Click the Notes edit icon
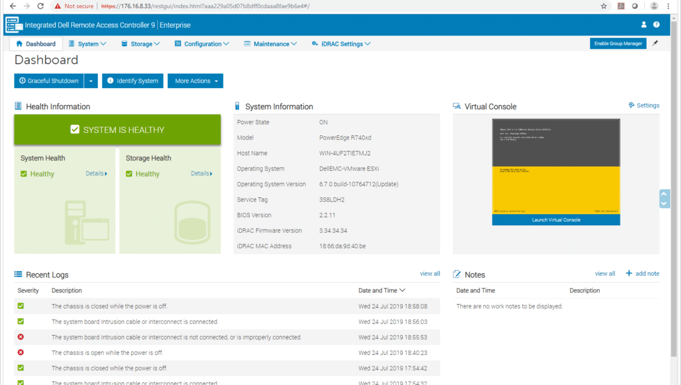The image size is (681, 385). (x=457, y=274)
